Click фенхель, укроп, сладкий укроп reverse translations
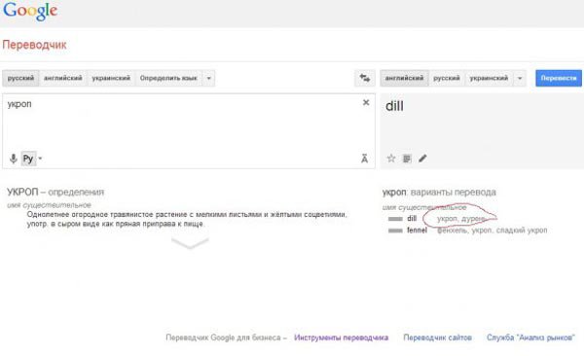 pos(492,231)
